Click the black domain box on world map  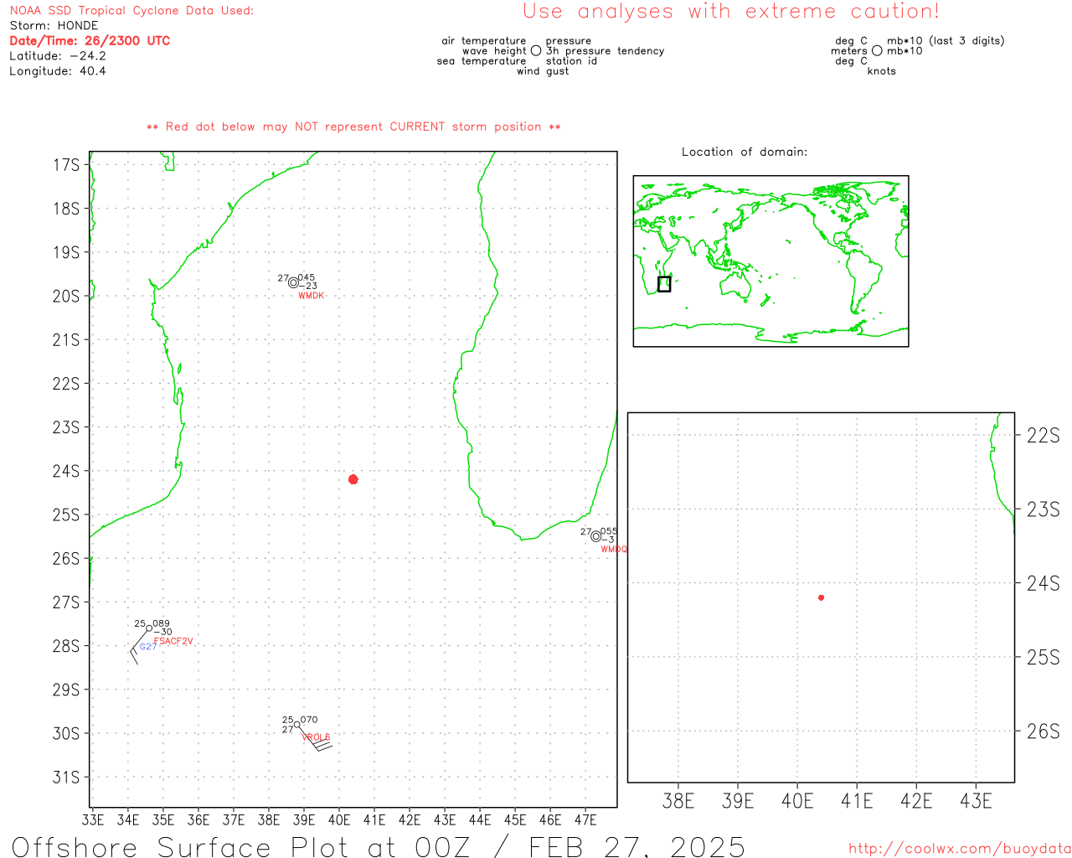[x=664, y=284]
